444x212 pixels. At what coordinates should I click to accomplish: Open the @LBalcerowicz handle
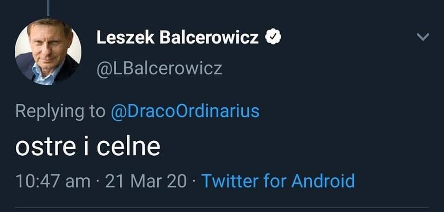click(x=159, y=68)
